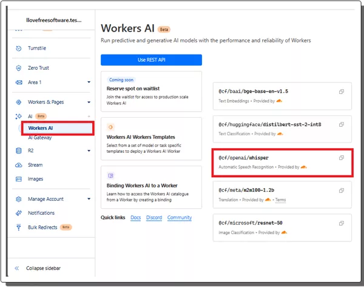364x287 pixels.
Task: Click the Turnstile sidebar icon
Action: (19, 49)
